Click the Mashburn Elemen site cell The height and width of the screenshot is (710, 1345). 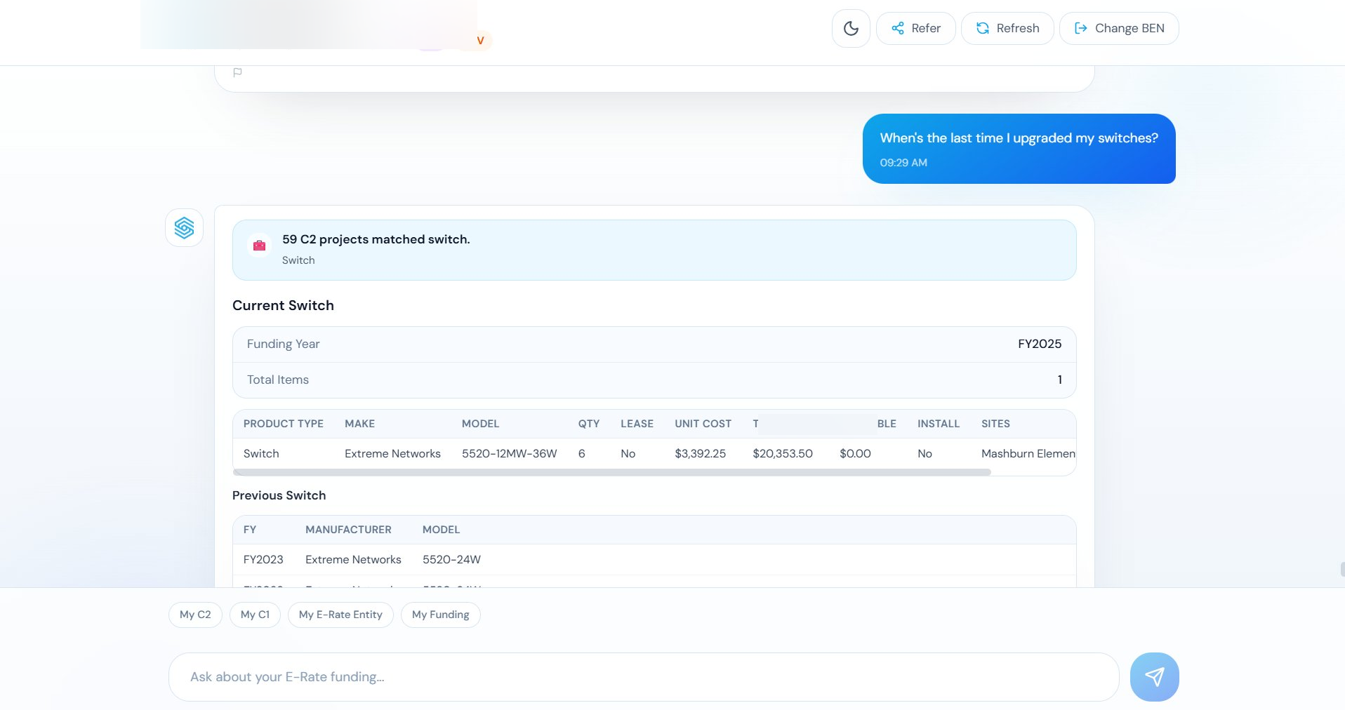click(1028, 454)
